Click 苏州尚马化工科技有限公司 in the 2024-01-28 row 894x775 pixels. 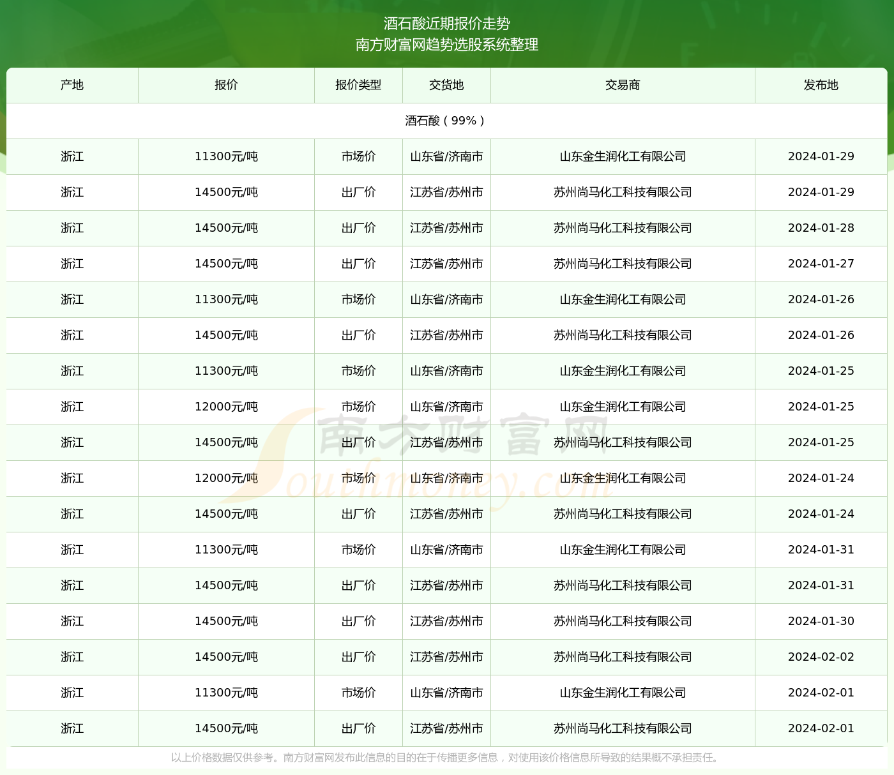[623, 228]
